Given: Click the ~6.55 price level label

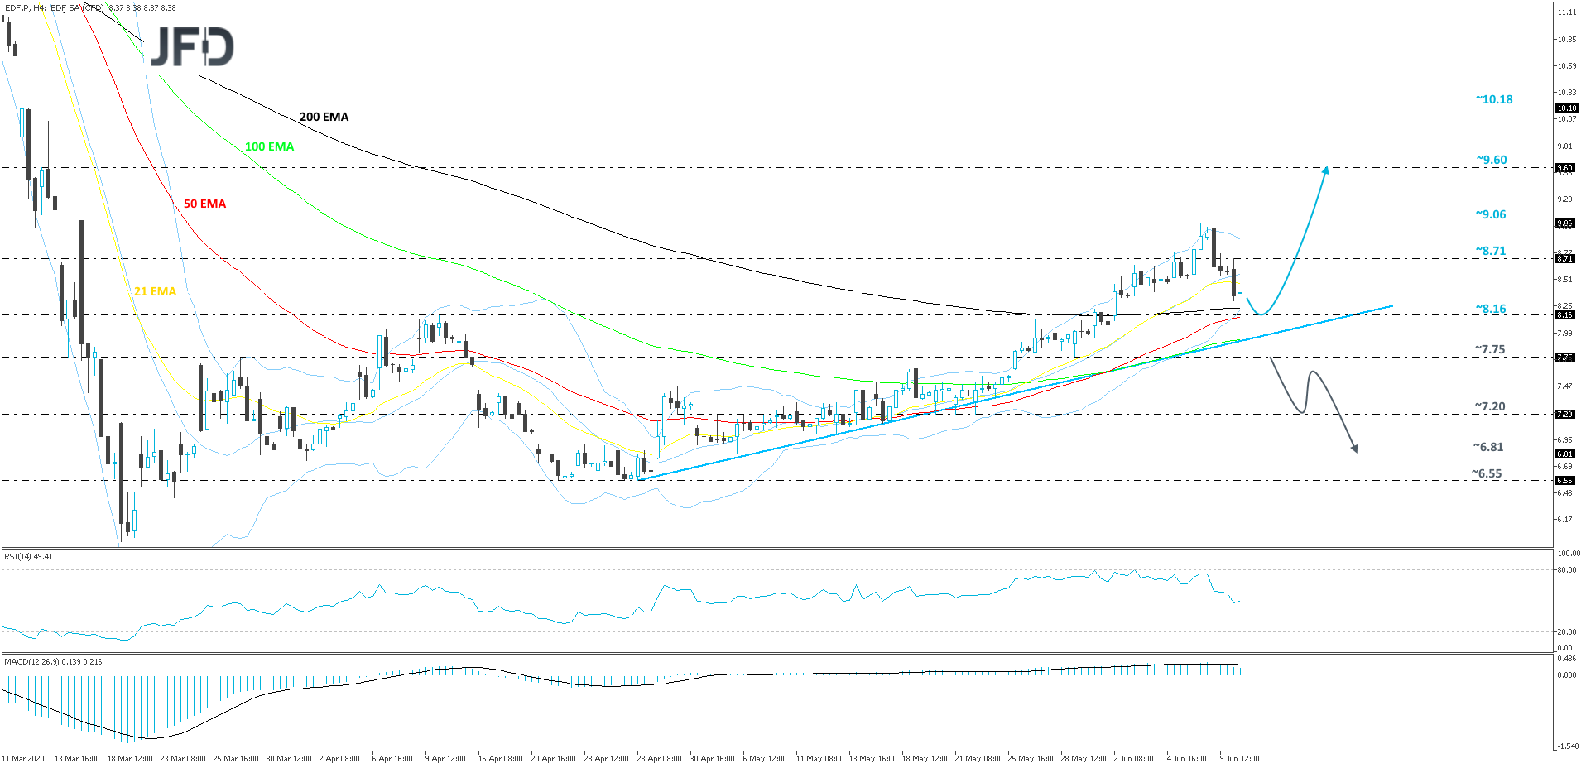Looking at the screenshot, I should tap(1486, 473).
